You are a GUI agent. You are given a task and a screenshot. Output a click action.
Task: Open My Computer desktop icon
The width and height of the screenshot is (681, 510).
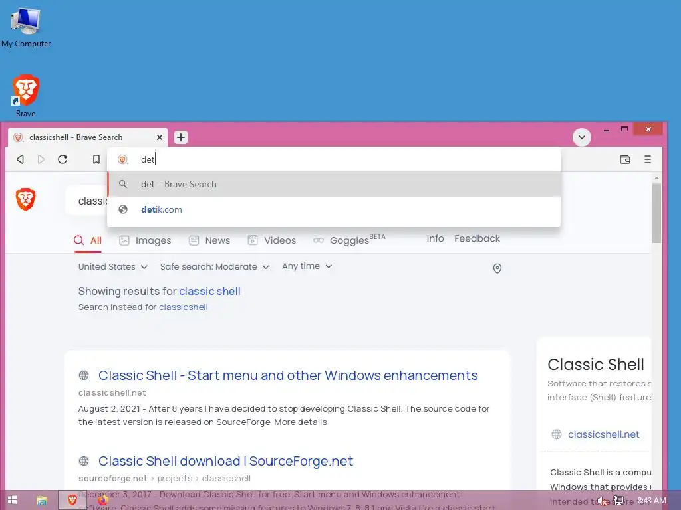[26, 27]
